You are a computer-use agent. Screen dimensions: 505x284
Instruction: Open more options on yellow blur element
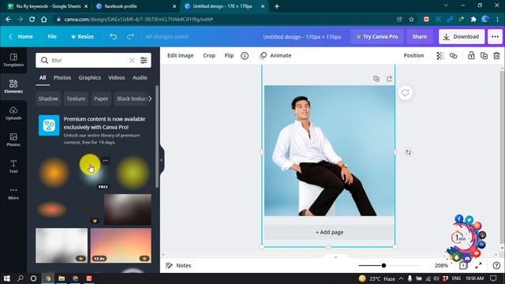[106, 160]
